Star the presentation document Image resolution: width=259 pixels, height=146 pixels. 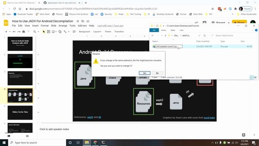click(x=78, y=21)
